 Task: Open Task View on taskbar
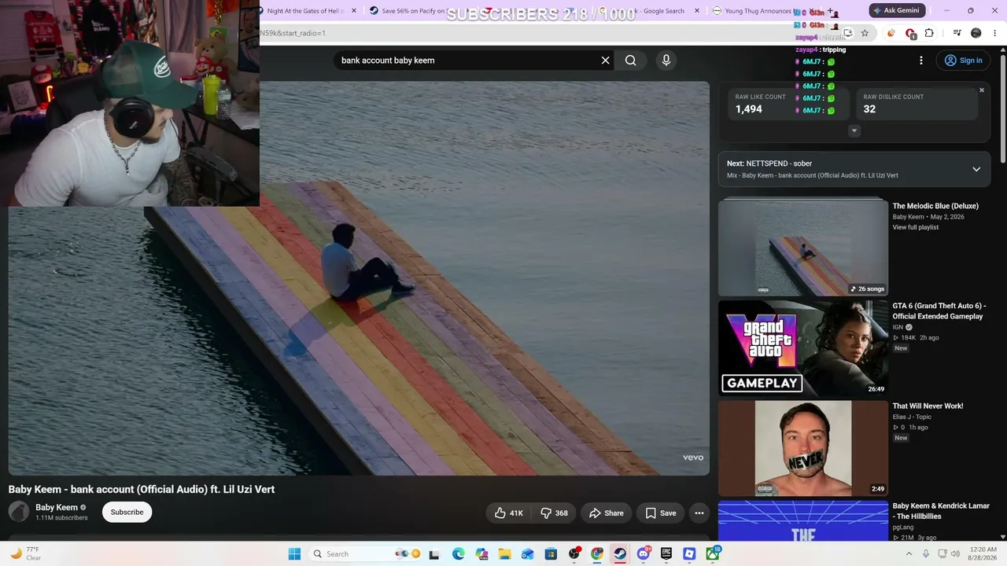click(433, 554)
